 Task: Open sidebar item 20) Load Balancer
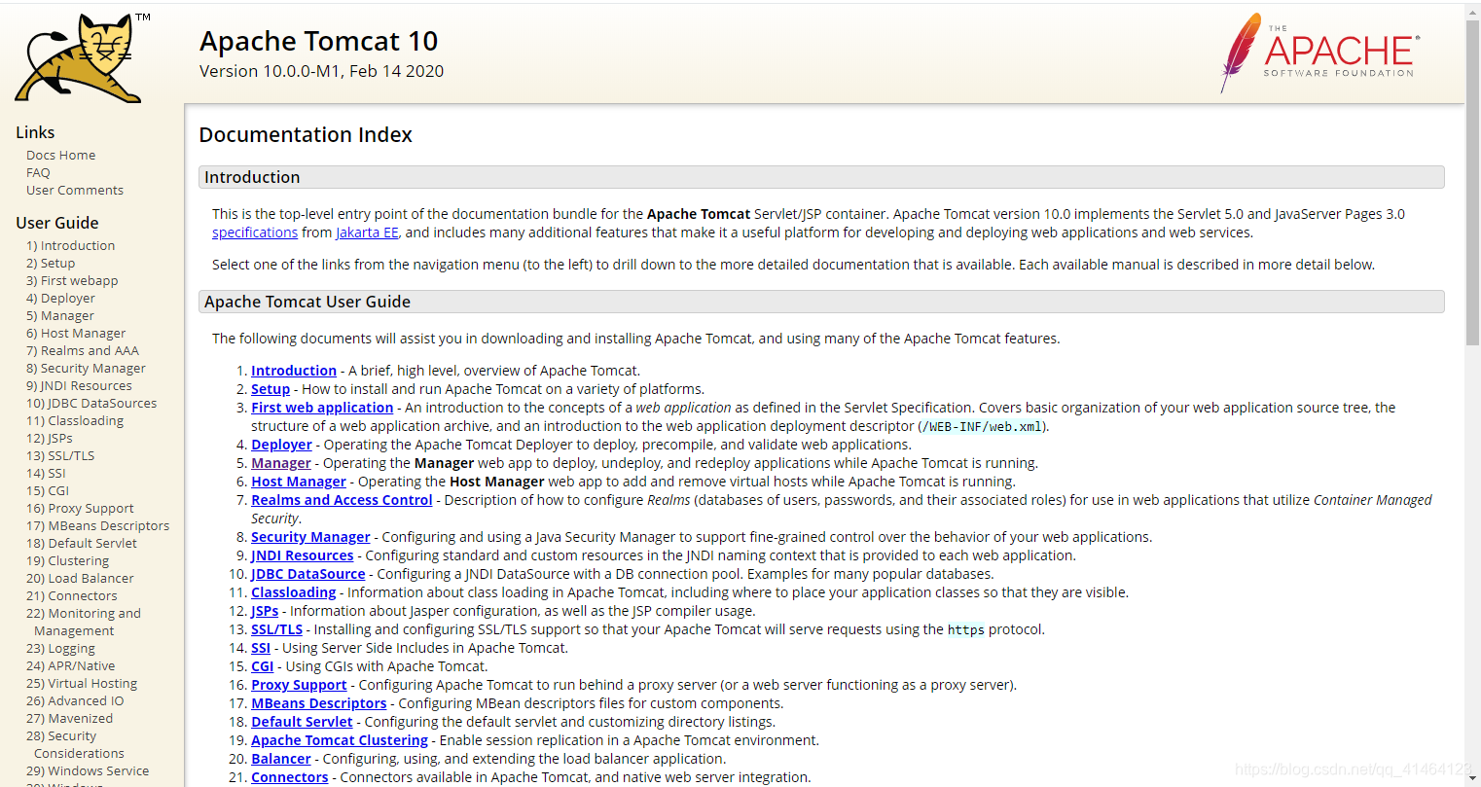(x=80, y=578)
